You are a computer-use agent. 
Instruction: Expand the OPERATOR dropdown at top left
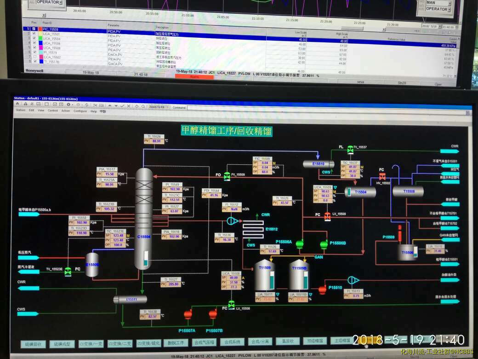pyautogui.click(x=61, y=2)
